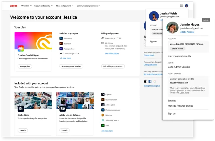Viewport: 215px width, 141px height.
Task: Click the Premiere Pro icon
Action: [x=61, y=49]
